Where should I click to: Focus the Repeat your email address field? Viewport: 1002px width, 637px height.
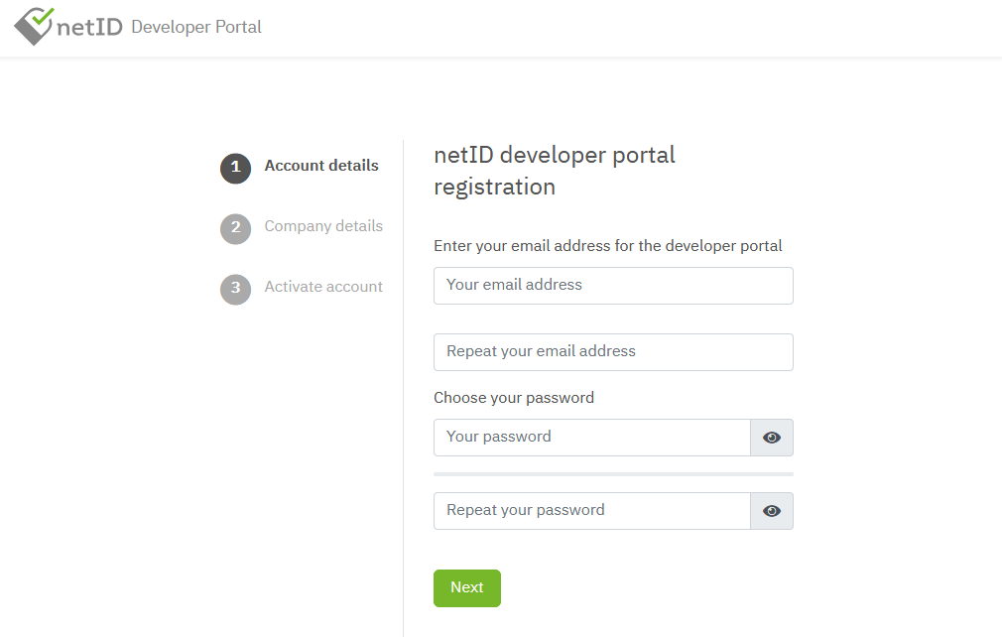click(x=613, y=352)
